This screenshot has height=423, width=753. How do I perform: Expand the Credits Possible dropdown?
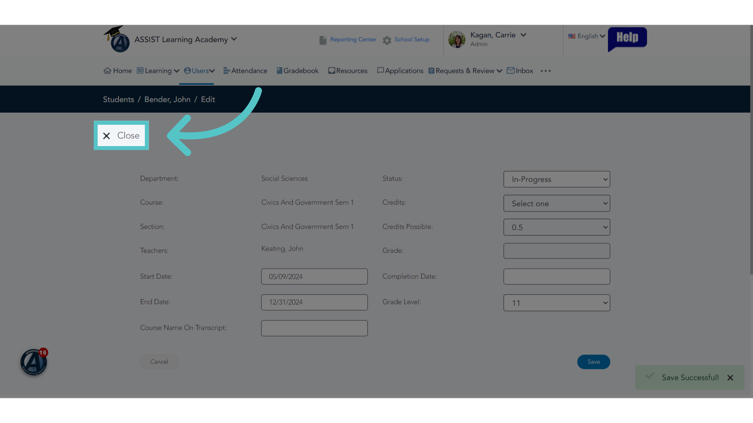557,227
